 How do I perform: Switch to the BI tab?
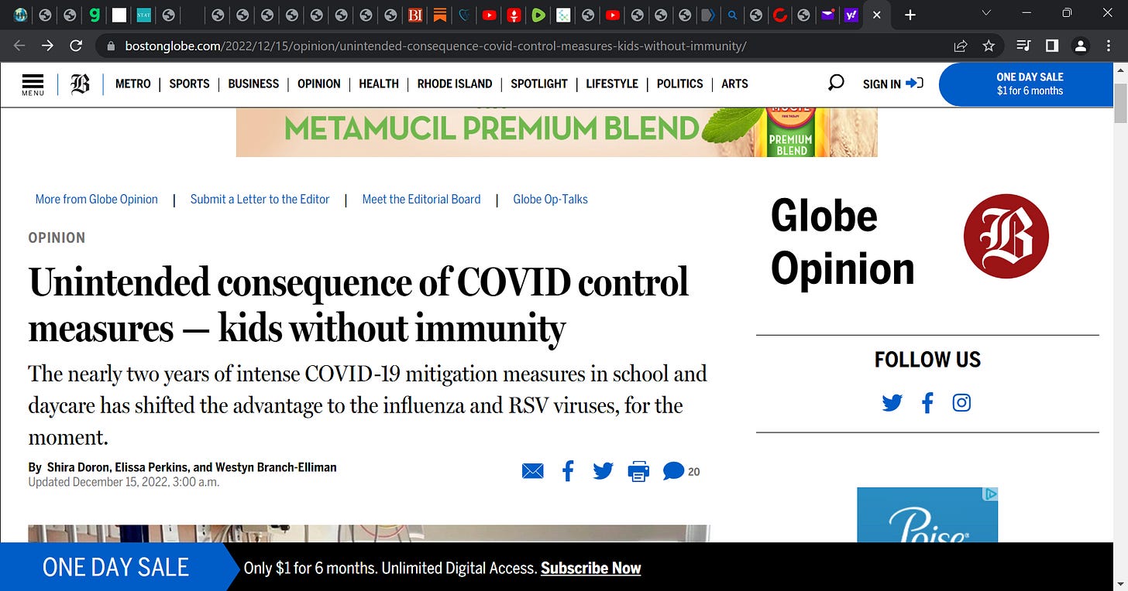415,15
